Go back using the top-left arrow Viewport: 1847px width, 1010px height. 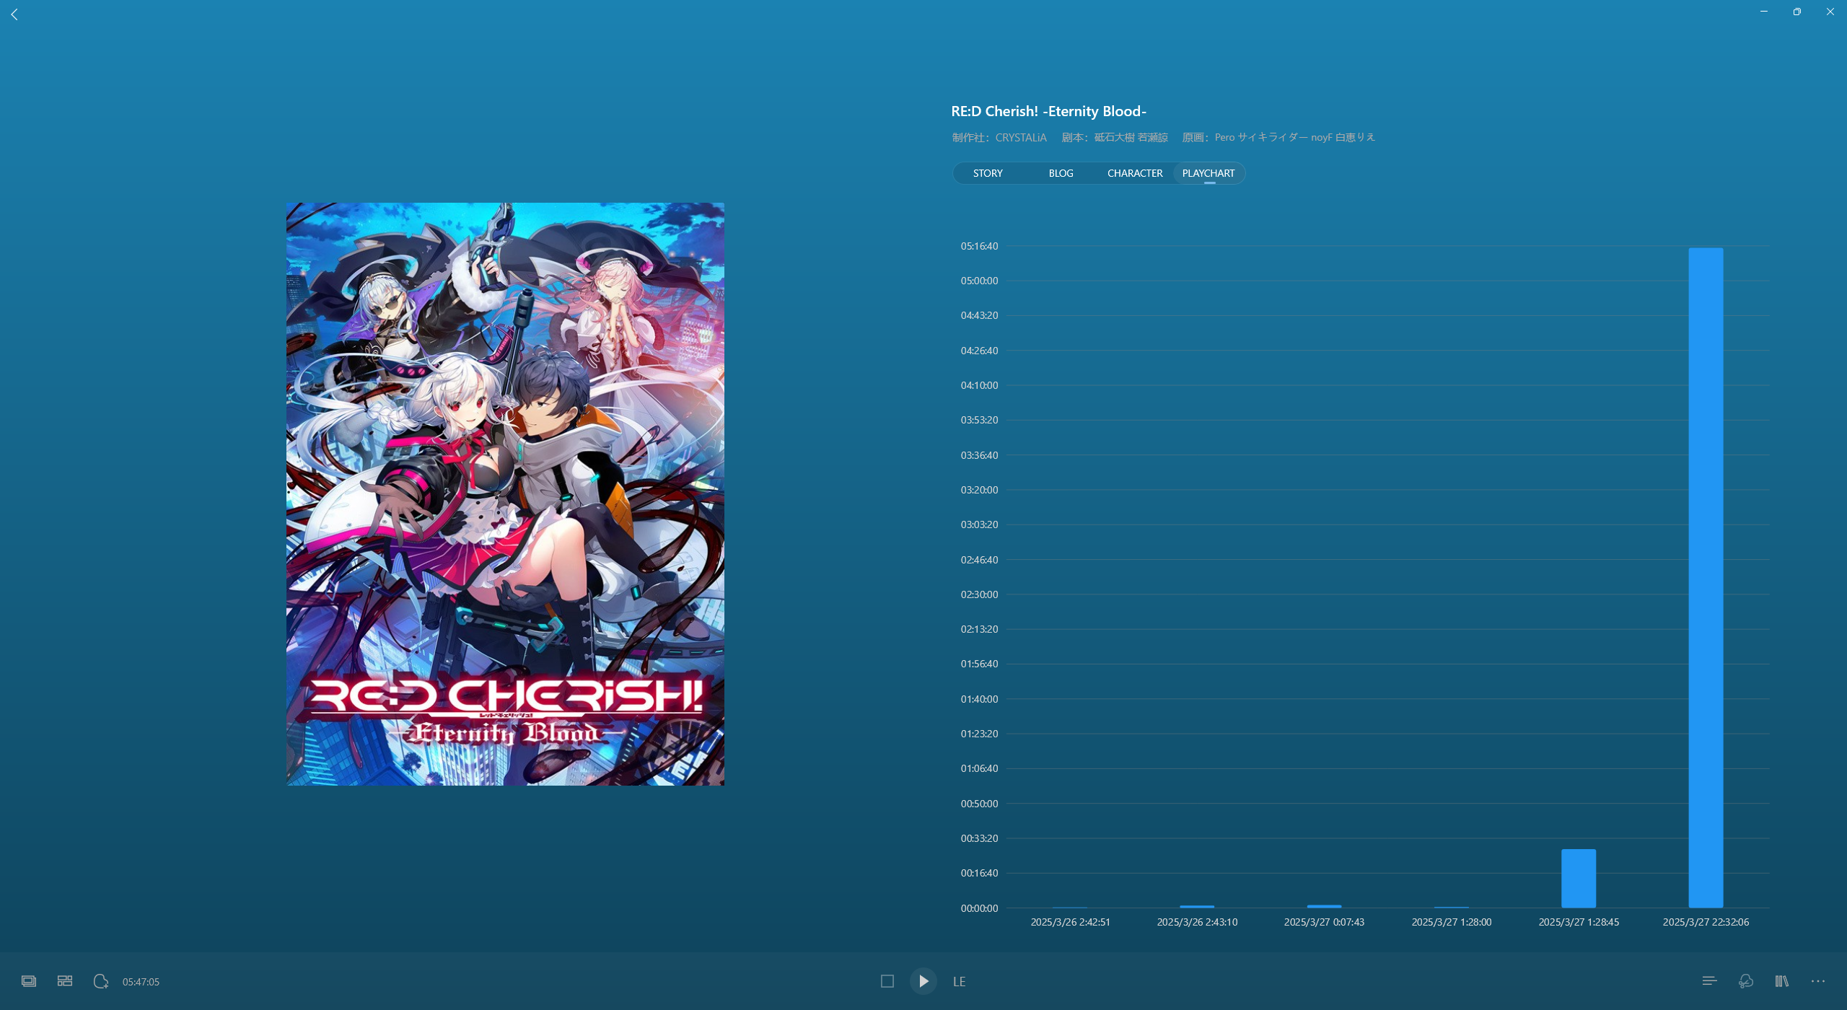click(x=14, y=14)
